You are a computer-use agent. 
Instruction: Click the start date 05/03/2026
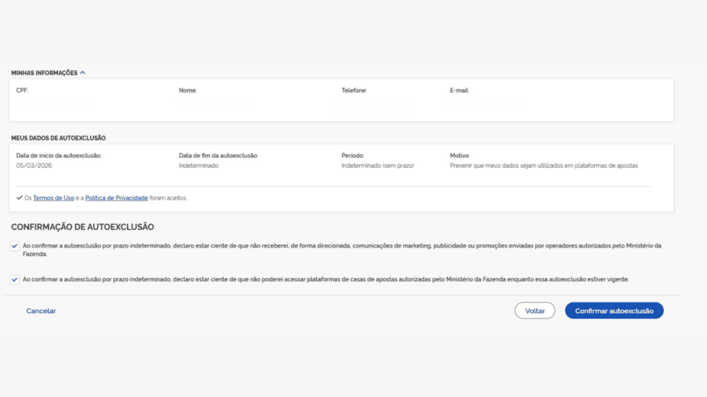tap(34, 166)
